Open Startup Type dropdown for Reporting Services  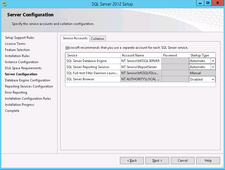(x=213, y=67)
